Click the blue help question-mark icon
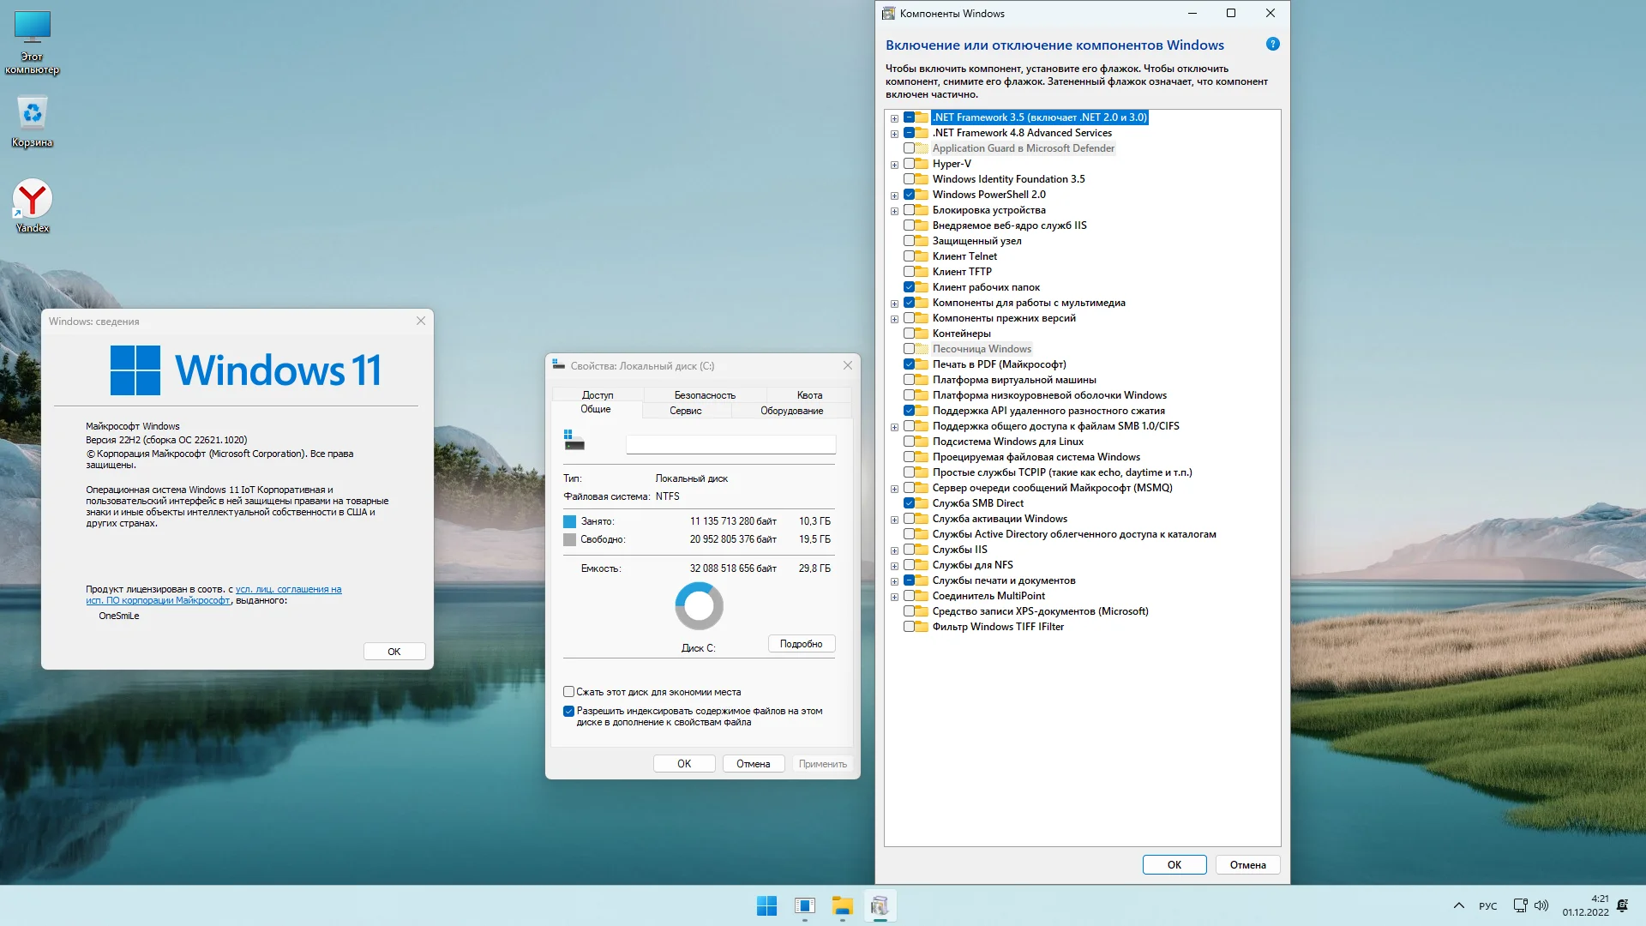1646x926 pixels. [x=1272, y=45]
